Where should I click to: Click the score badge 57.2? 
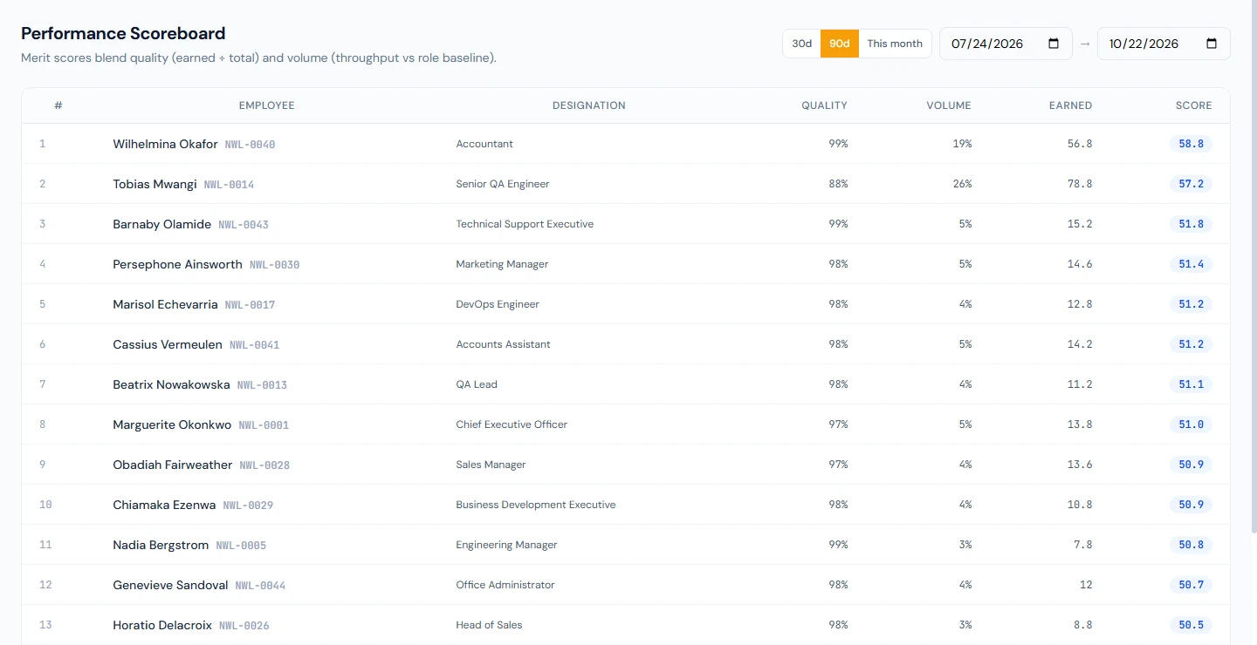(x=1191, y=184)
